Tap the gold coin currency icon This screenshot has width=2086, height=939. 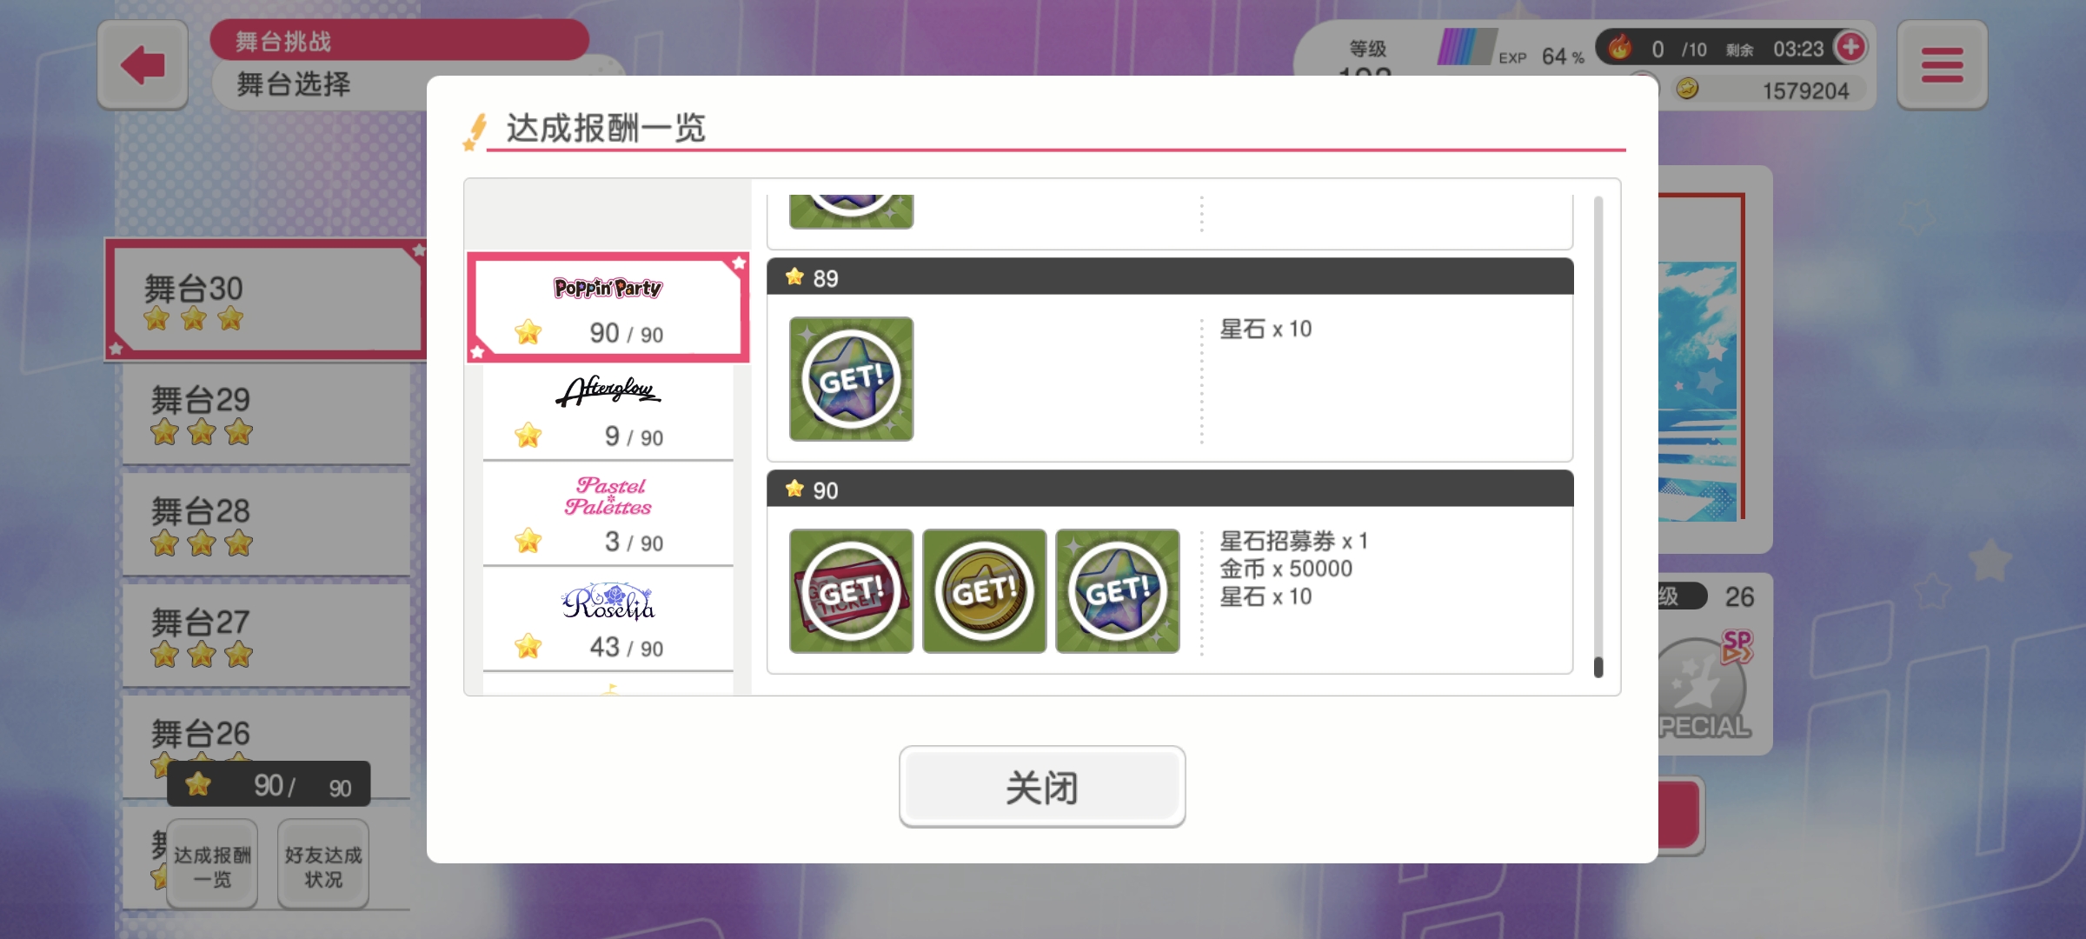(1687, 89)
